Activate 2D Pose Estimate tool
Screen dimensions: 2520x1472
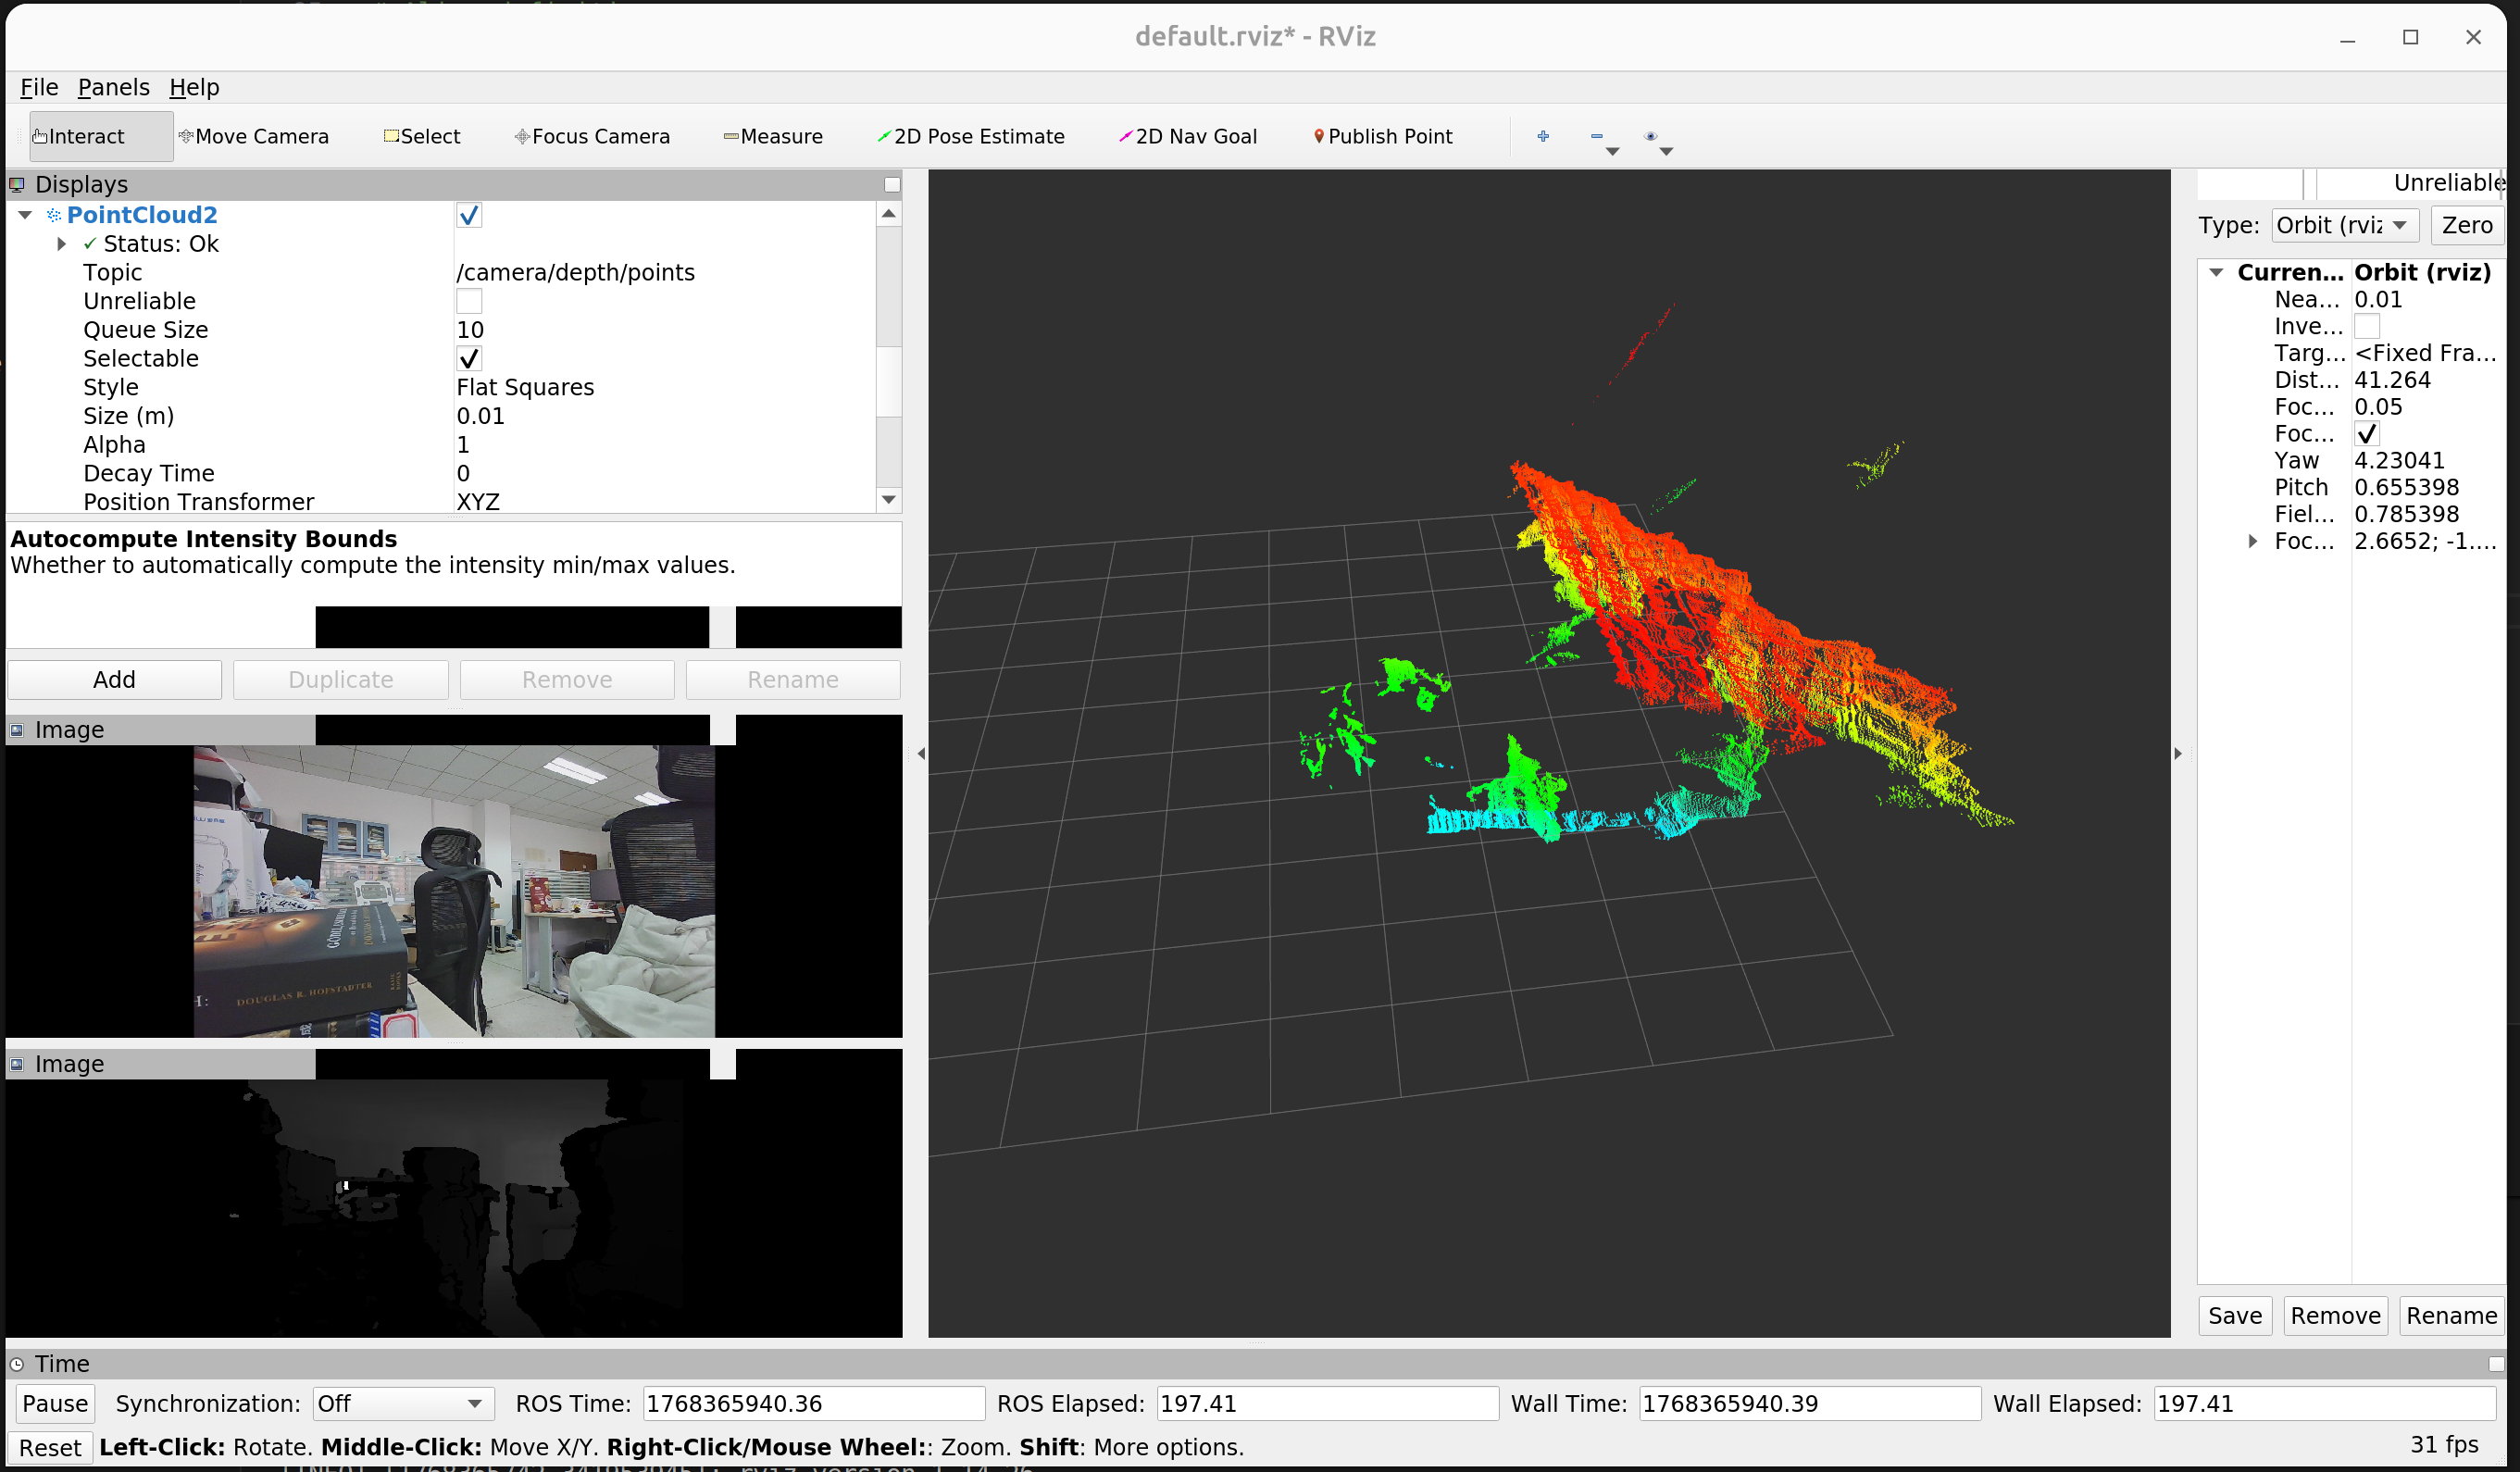(970, 136)
